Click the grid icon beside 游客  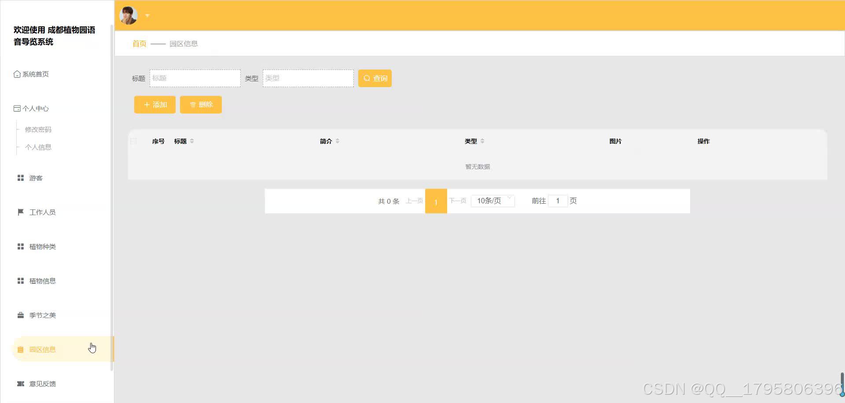click(20, 178)
